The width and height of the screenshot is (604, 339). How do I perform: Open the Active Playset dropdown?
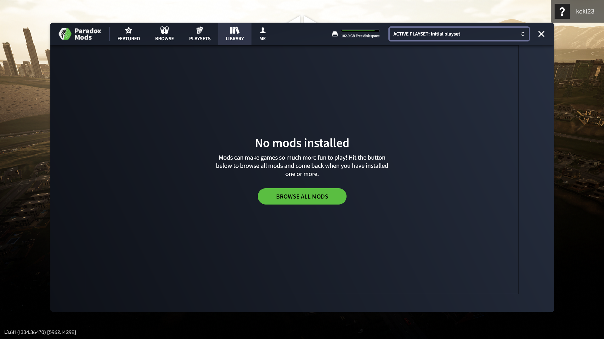click(459, 34)
